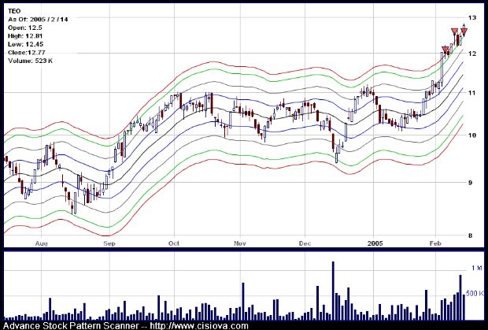
Task: Click the TEO ticker symbol label
Action: [x=14, y=11]
